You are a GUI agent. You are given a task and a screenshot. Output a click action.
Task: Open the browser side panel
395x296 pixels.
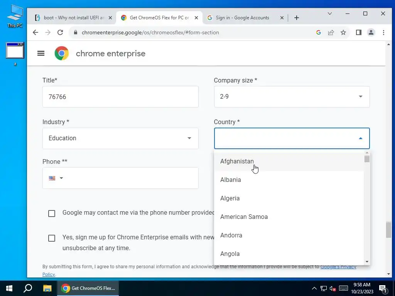(x=359, y=32)
